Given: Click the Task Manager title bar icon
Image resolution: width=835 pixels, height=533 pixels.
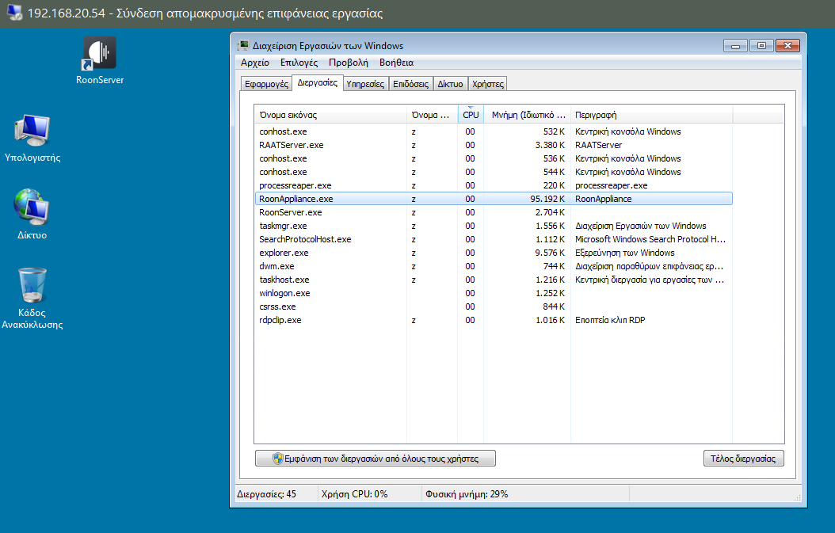Looking at the screenshot, I should point(244,46).
